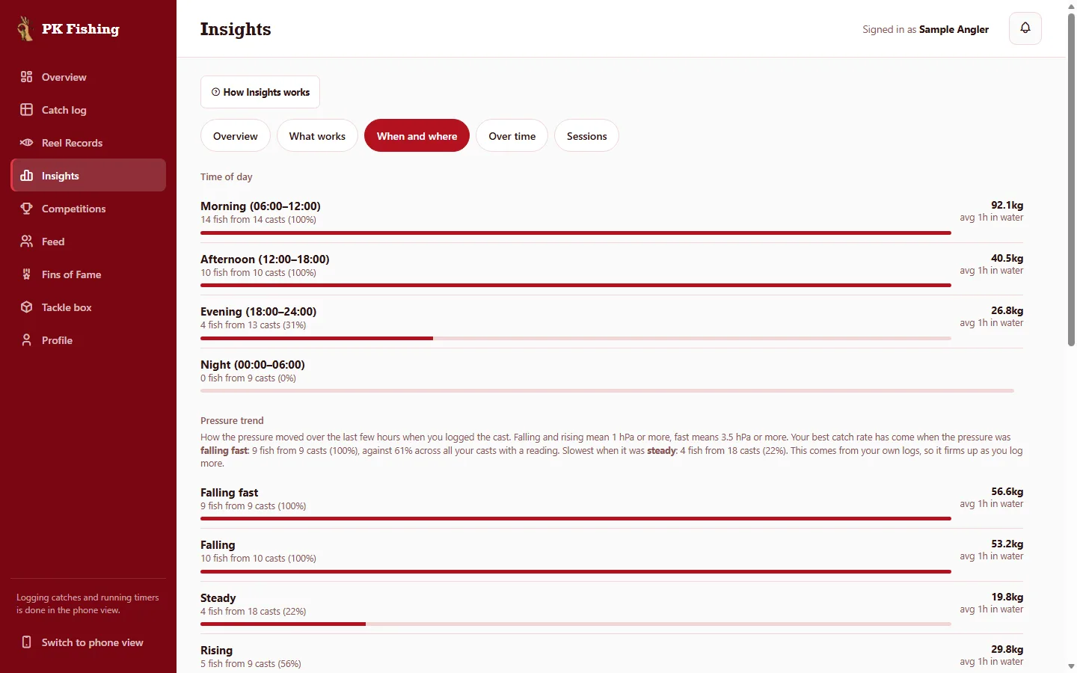Image resolution: width=1077 pixels, height=673 pixels.
Task: Navigate to Competitions
Action: [x=88, y=209]
